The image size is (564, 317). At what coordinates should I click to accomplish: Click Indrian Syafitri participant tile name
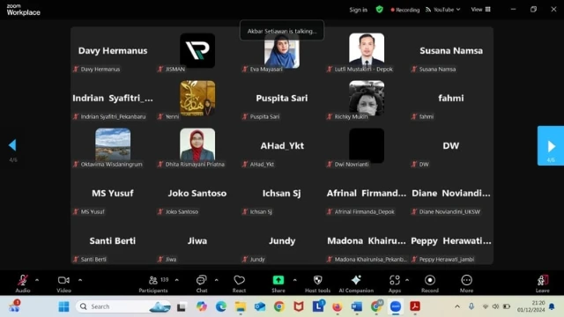tap(113, 98)
